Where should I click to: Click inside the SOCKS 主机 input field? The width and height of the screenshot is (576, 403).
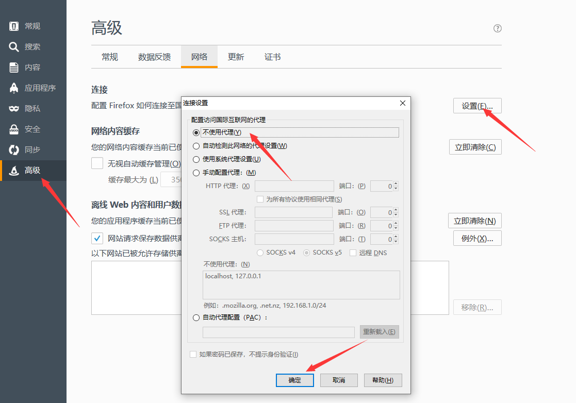point(293,239)
